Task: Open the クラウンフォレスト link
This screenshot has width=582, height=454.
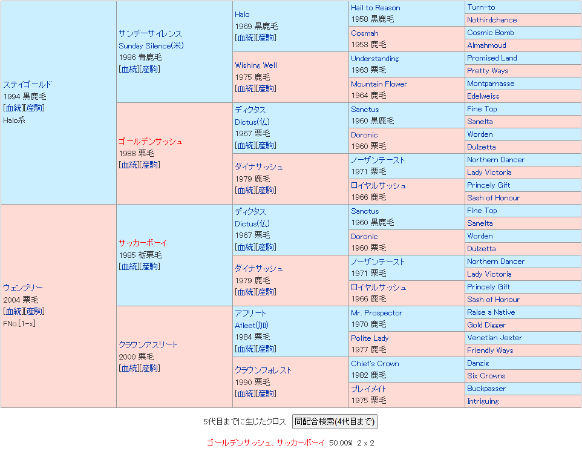Action: pos(263,370)
